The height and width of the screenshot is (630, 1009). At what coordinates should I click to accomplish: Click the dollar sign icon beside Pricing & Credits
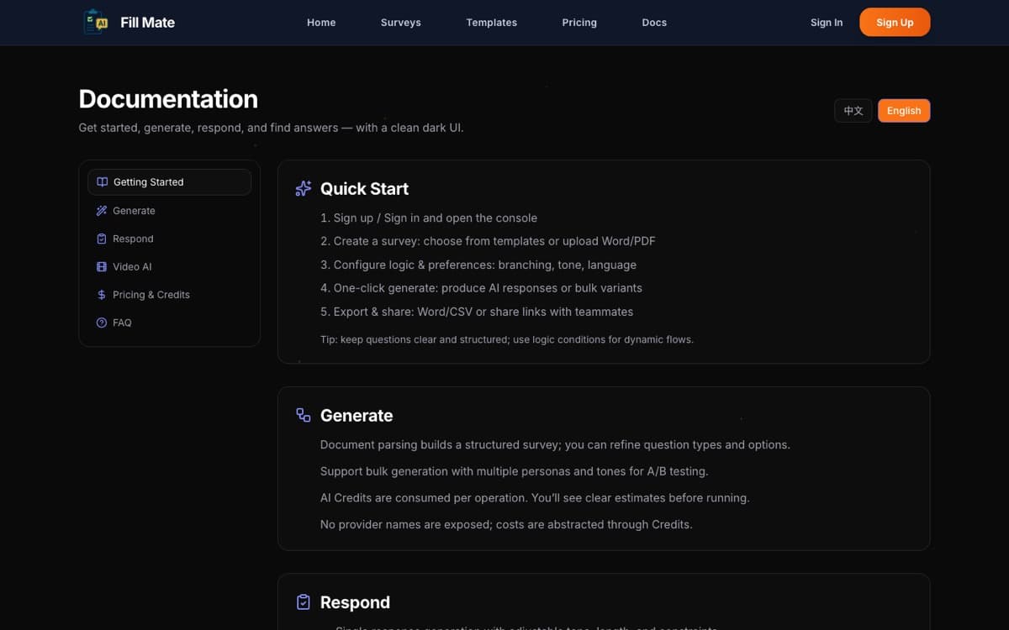point(102,295)
